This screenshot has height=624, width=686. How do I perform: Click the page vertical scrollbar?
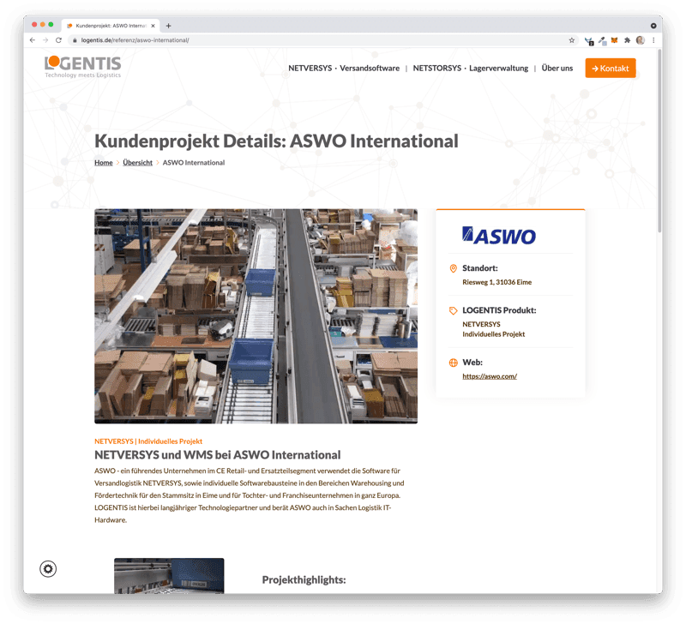[x=659, y=141]
